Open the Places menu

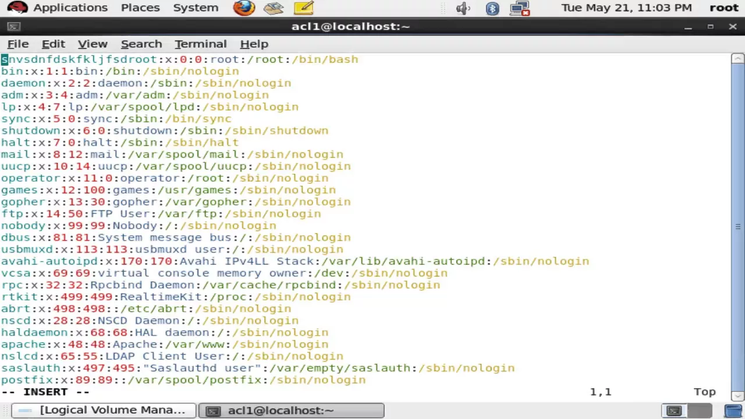pos(140,8)
